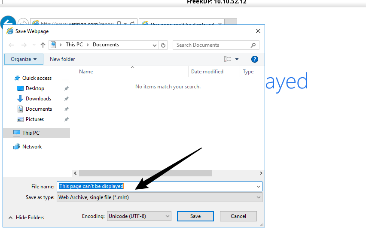This screenshot has width=366, height=245.
Task: Click the Back arrow in Save dialog
Action: [11, 45]
